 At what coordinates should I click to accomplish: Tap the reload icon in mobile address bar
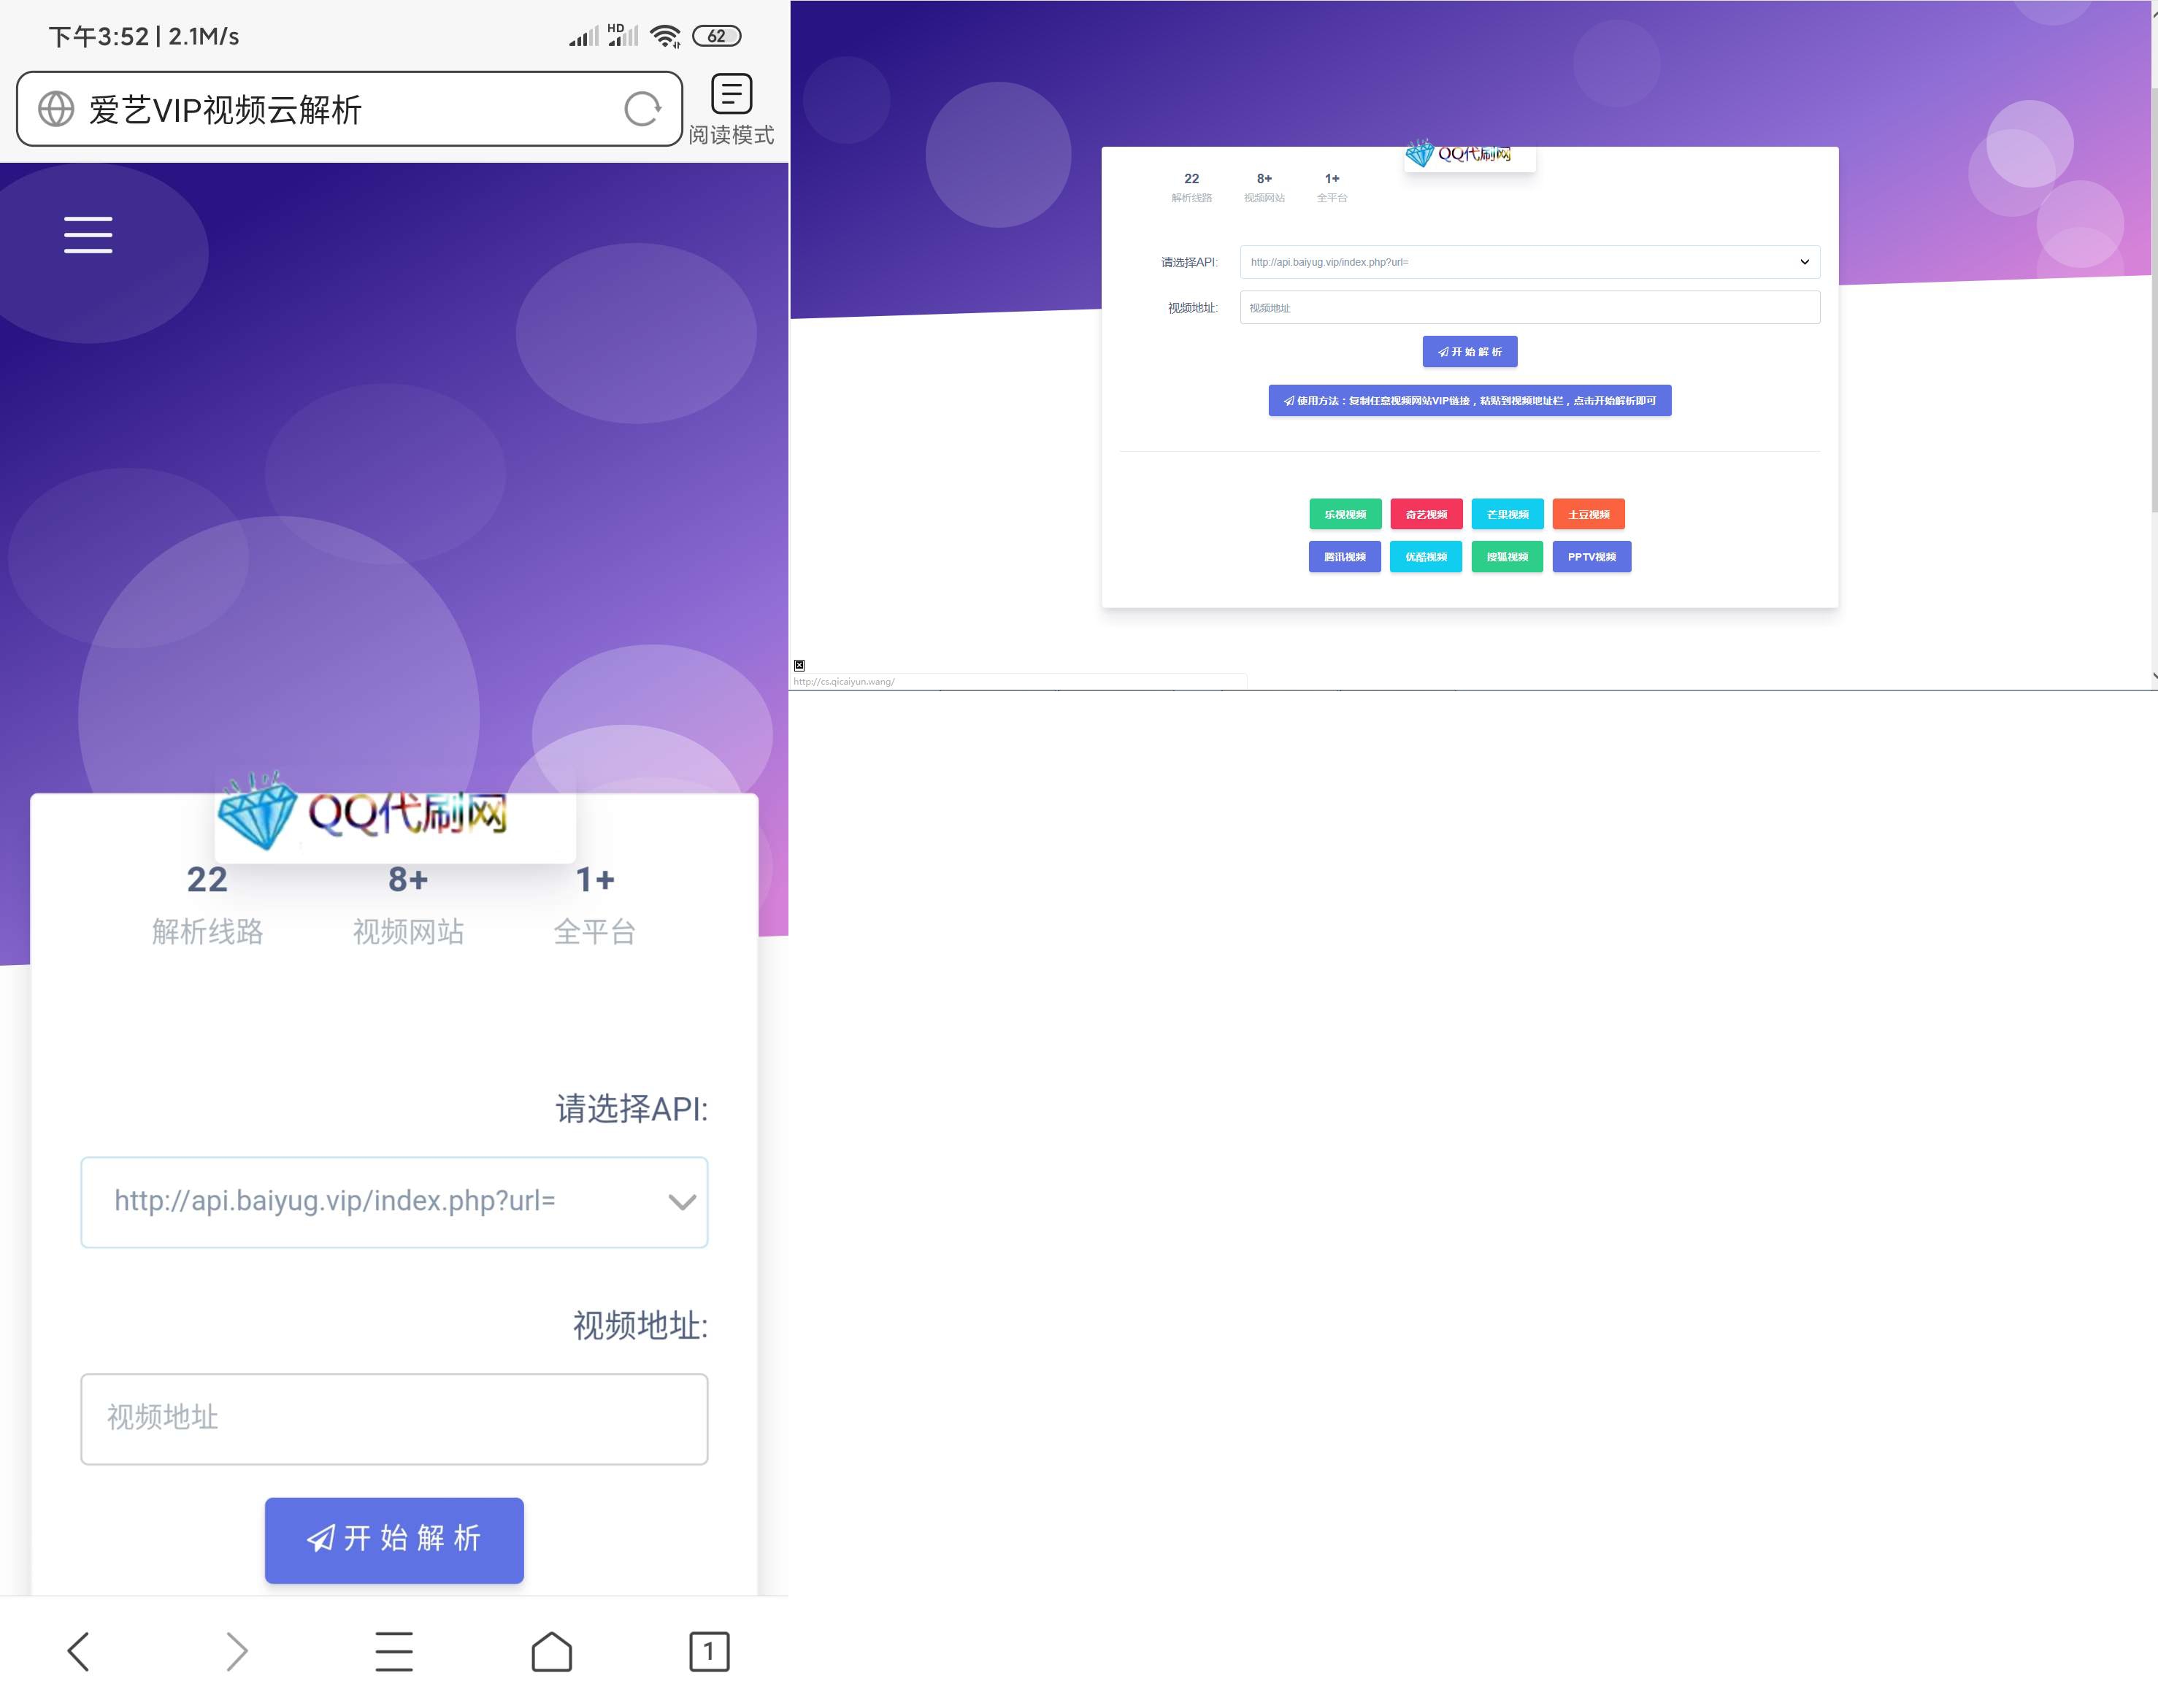click(642, 109)
